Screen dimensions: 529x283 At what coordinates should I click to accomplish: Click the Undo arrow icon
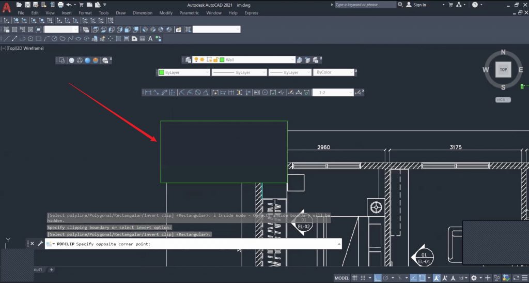click(x=69, y=5)
